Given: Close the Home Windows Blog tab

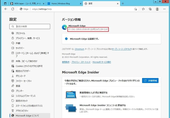Looking at the screenshot, I should coord(81,4).
